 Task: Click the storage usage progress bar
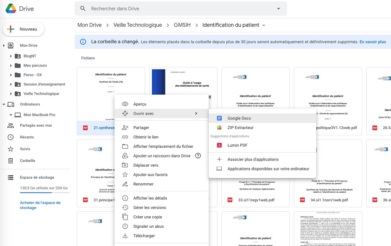pos(45,192)
